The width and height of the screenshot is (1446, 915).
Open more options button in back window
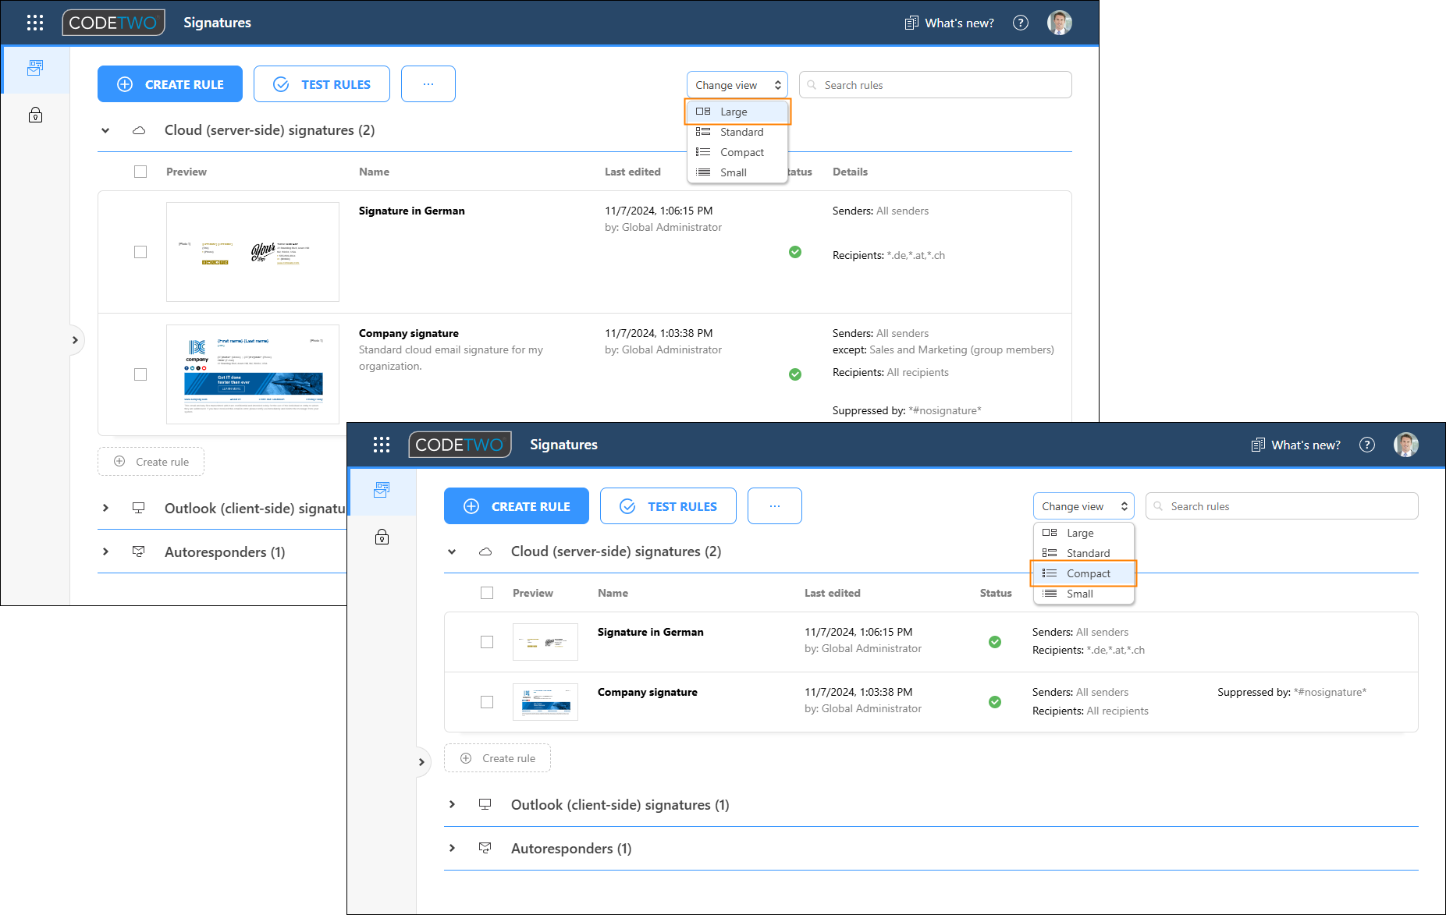pyautogui.click(x=428, y=84)
